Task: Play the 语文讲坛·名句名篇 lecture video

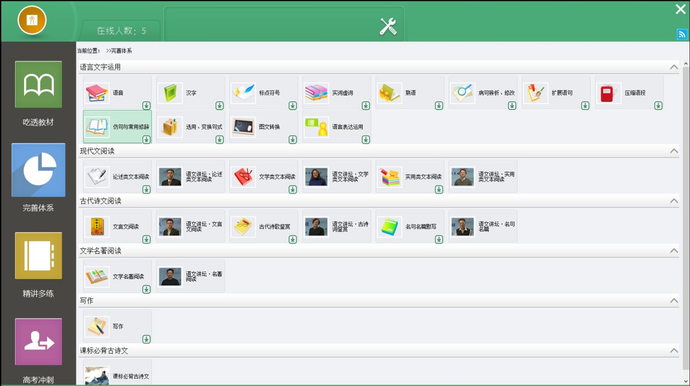Action: point(483,226)
